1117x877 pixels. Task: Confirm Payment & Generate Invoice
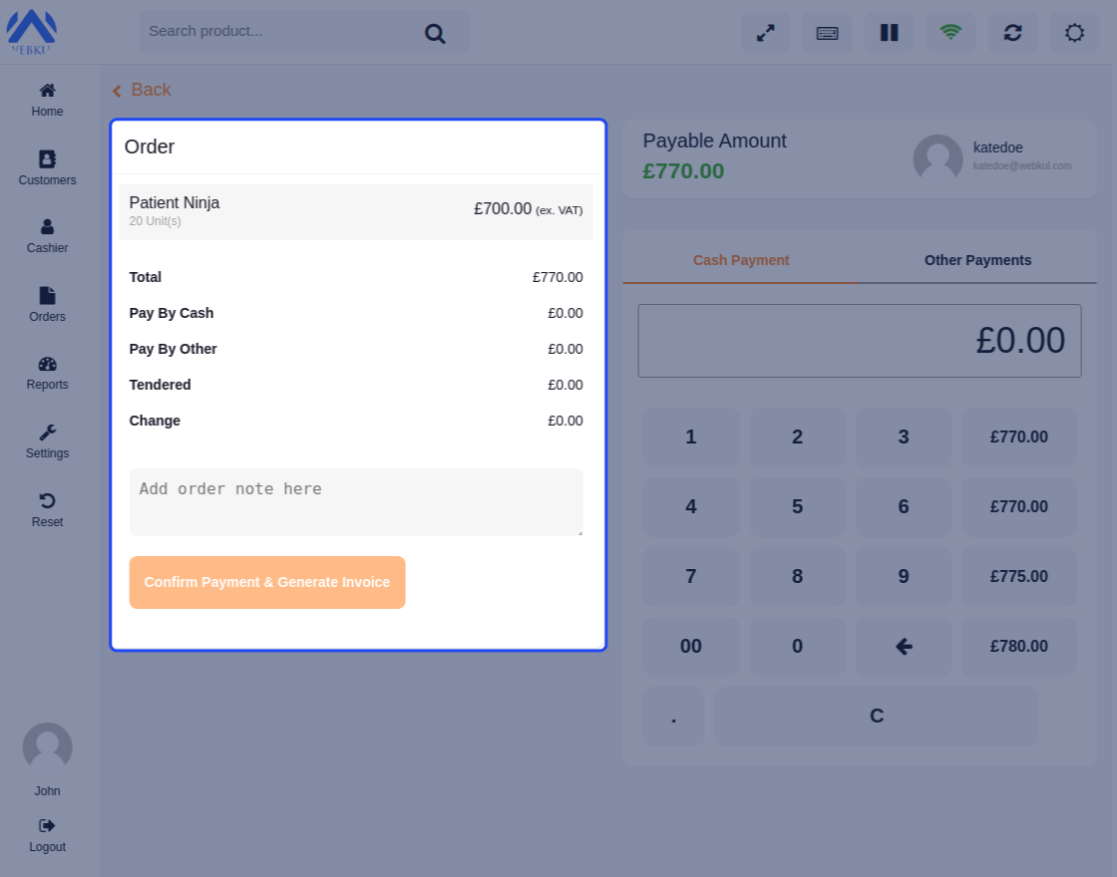pyautogui.click(x=266, y=582)
